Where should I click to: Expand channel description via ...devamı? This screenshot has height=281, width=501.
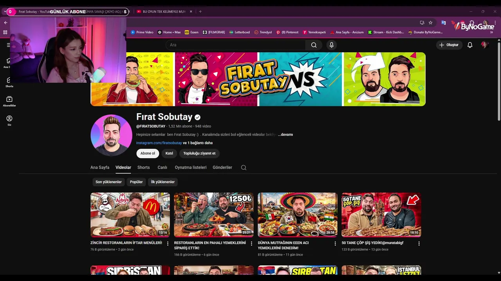click(x=285, y=135)
